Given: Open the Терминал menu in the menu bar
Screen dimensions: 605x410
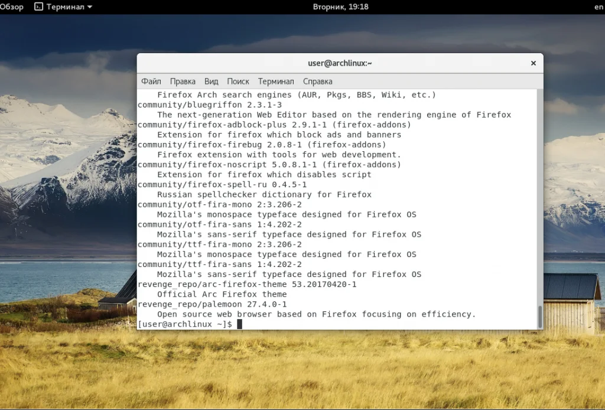Looking at the screenshot, I should click(276, 82).
